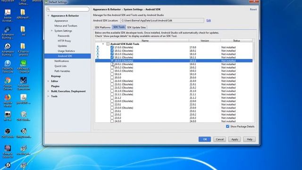Open Pinnacle Studio desktop icon
Image resolution: width=302 pixels, height=170 pixels.
point(8,151)
